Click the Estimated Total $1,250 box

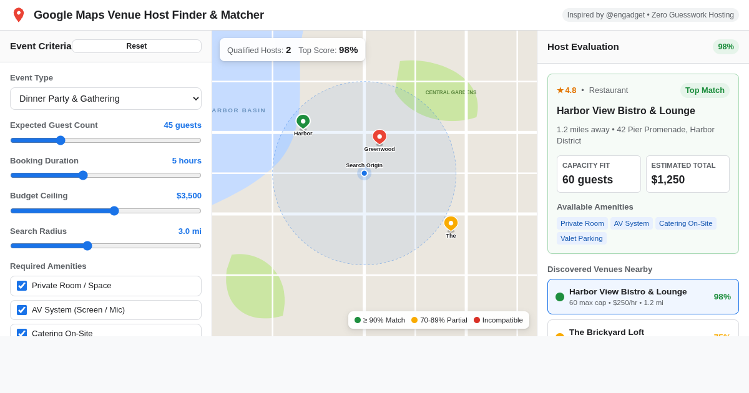tap(688, 174)
